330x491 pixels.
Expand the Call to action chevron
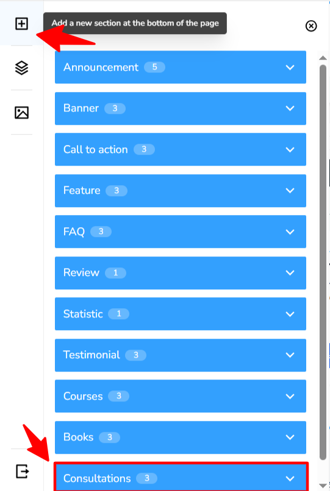click(x=290, y=150)
